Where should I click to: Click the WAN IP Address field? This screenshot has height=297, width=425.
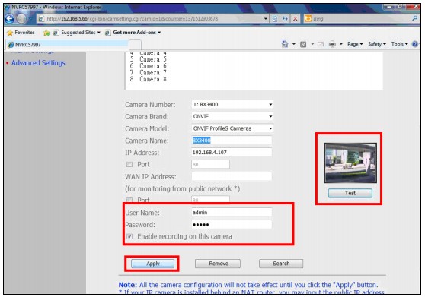pyautogui.click(x=232, y=176)
